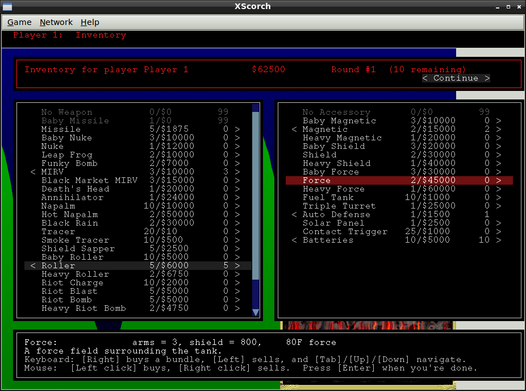526x391 pixels.
Task: Buy a Leap Frog bundle via its arrow
Action: (x=237, y=155)
